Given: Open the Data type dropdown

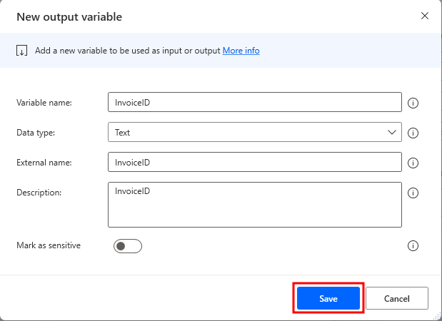Looking at the screenshot, I should pyautogui.click(x=254, y=132).
